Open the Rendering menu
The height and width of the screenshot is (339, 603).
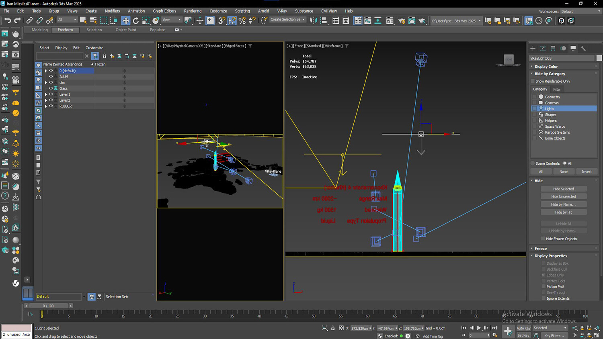tap(193, 11)
